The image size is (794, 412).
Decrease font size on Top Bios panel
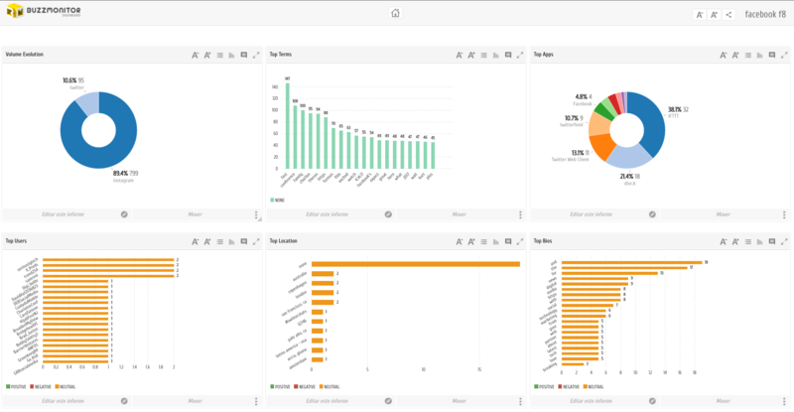coord(724,241)
